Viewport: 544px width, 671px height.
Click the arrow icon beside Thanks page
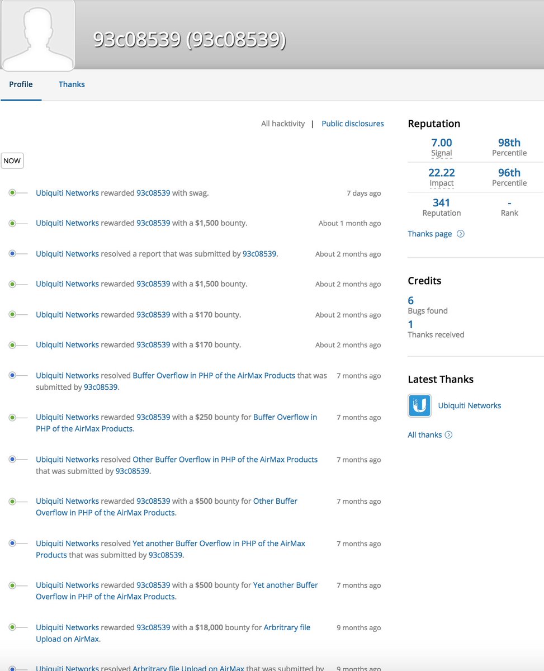pos(461,234)
